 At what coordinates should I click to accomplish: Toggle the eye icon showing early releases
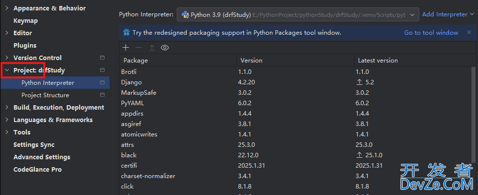(x=165, y=48)
